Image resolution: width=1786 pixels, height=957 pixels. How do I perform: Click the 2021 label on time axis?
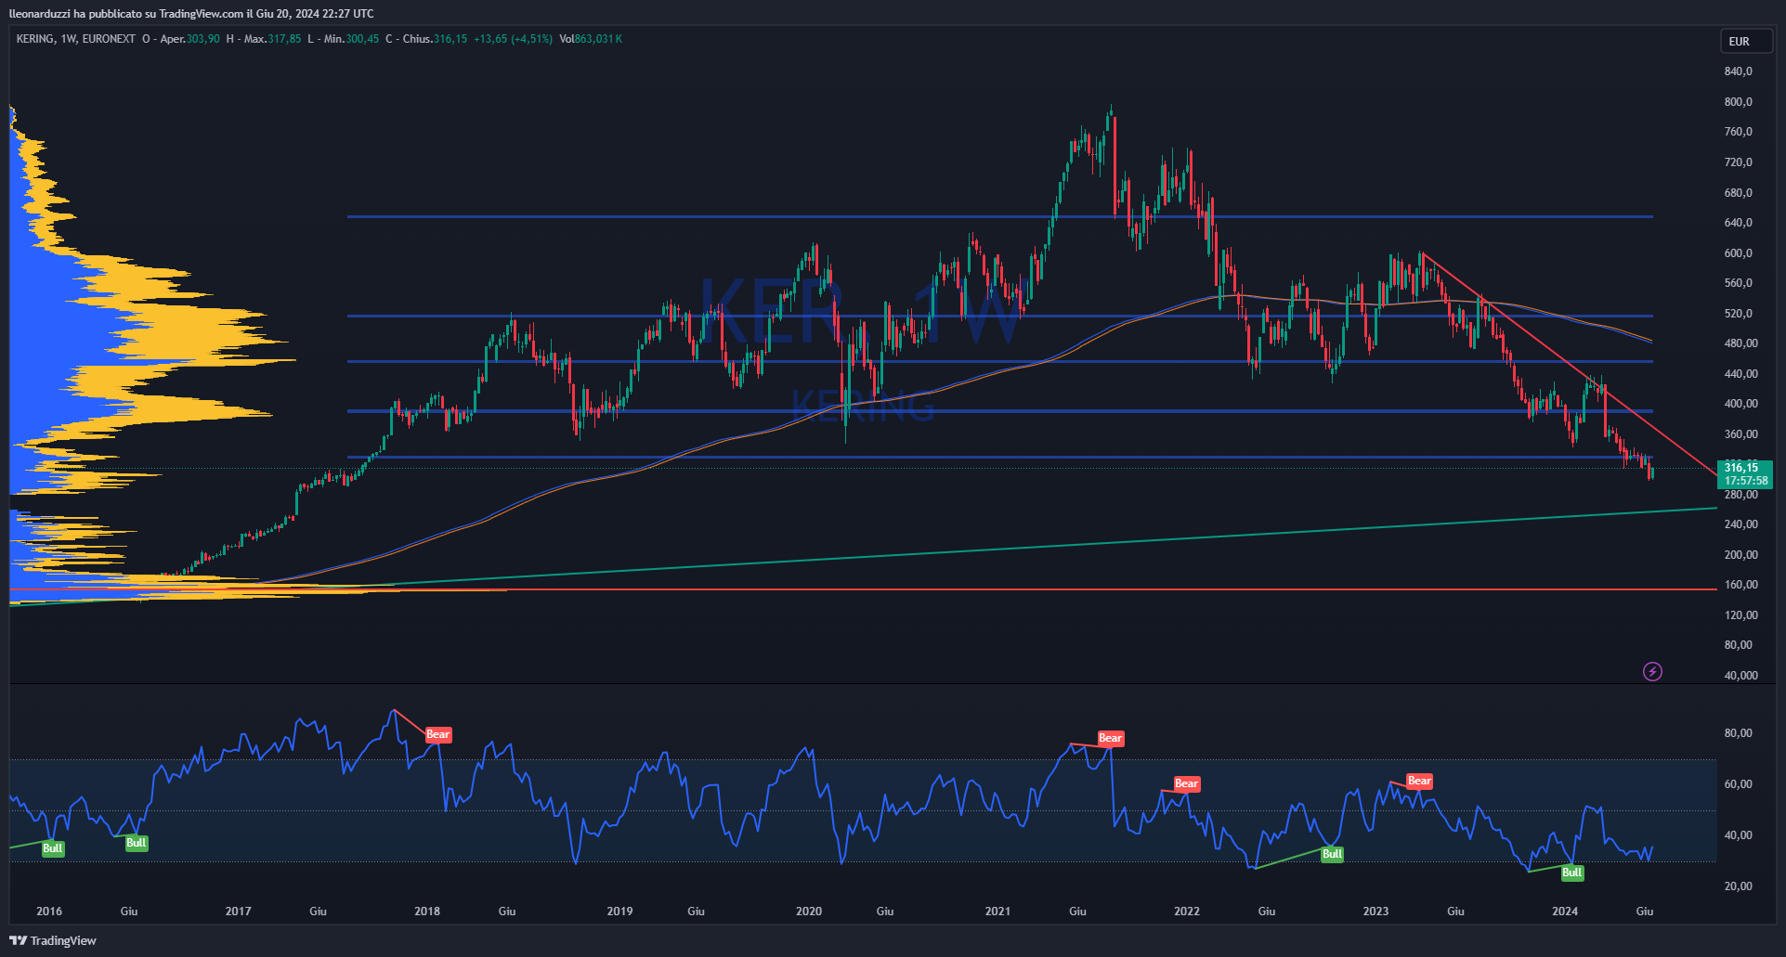[x=997, y=911]
